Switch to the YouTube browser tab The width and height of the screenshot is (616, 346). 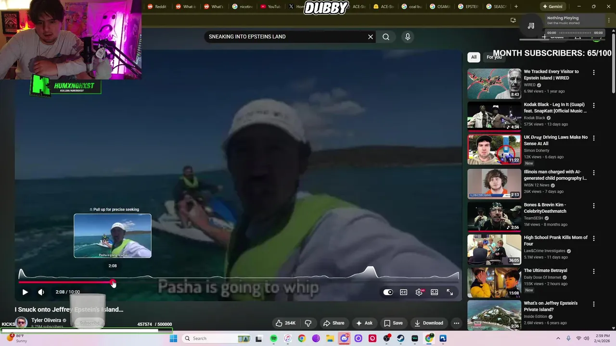(270, 7)
